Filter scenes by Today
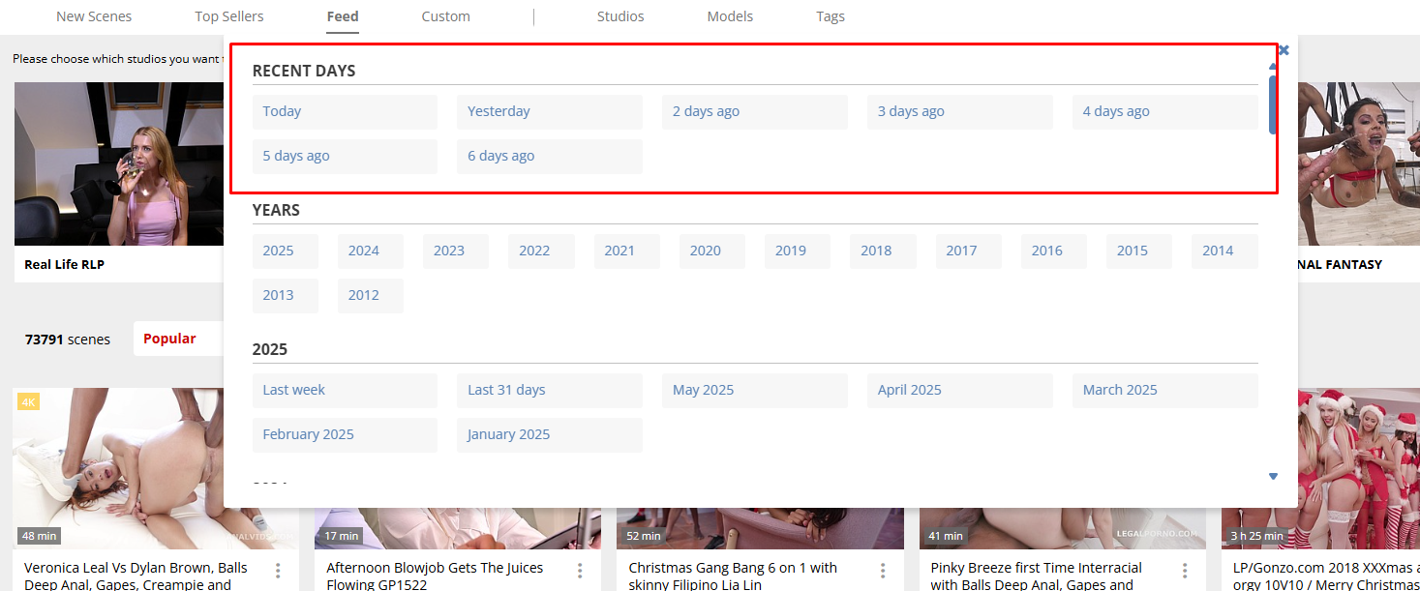The width and height of the screenshot is (1420, 591). point(345,111)
